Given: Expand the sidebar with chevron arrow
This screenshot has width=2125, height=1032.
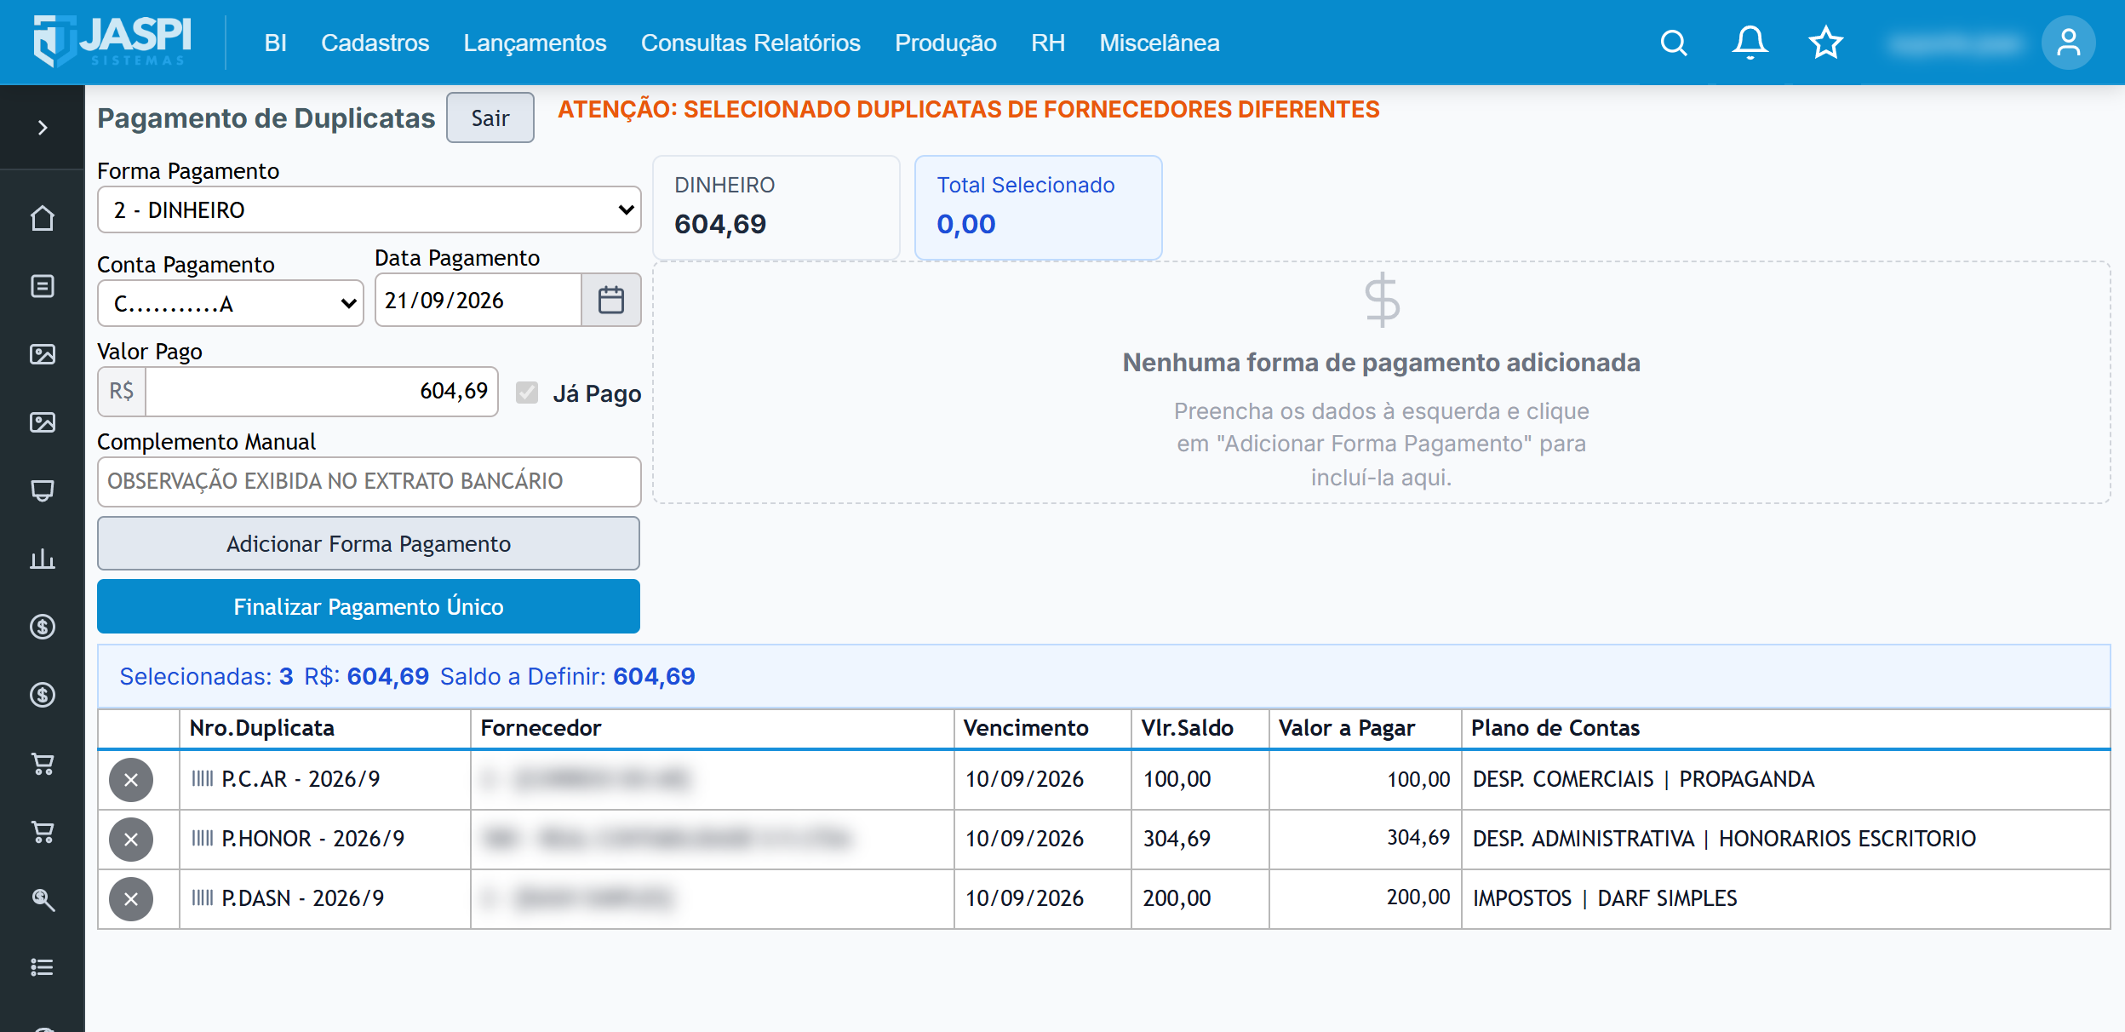Looking at the screenshot, I should (43, 128).
